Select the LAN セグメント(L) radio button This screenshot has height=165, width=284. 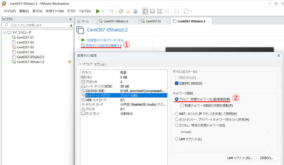point(177,139)
